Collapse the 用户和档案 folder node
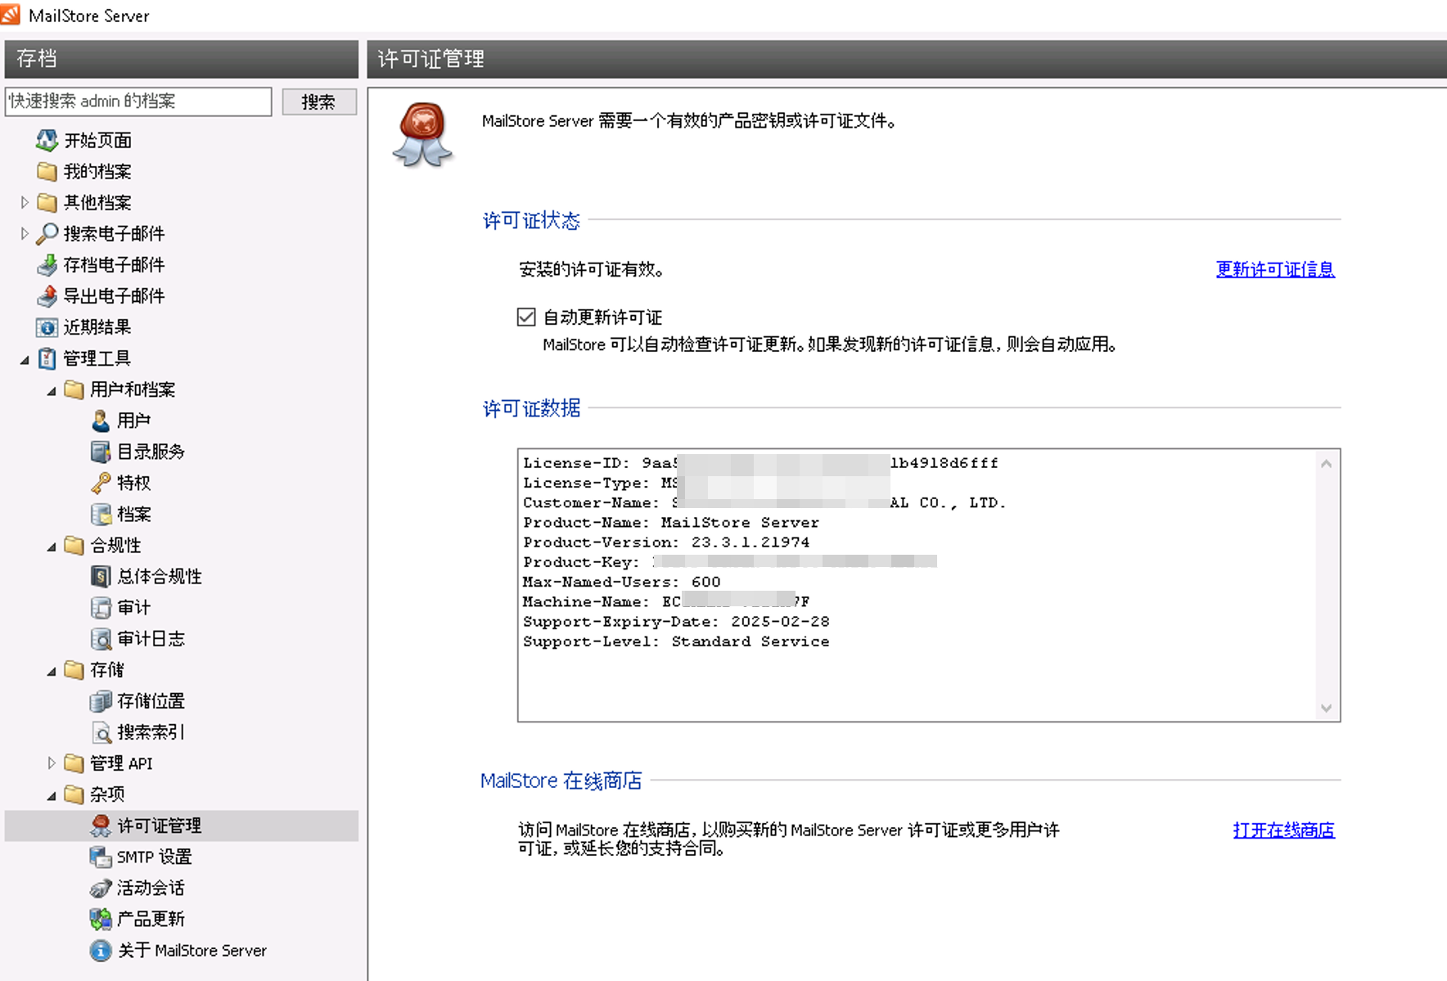1447x981 pixels. pyautogui.click(x=52, y=390)
